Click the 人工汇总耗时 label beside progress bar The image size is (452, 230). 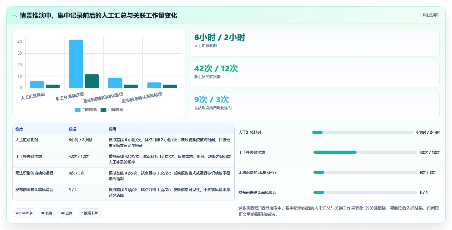[x=250, y=132]
